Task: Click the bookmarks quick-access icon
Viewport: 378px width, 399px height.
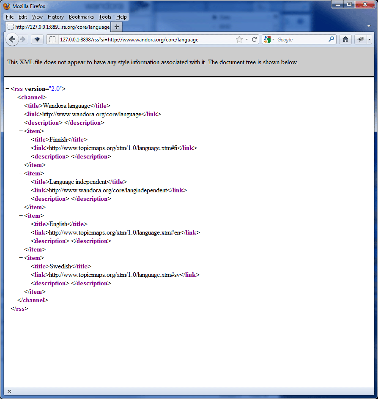Action: (x=37, y=39)
